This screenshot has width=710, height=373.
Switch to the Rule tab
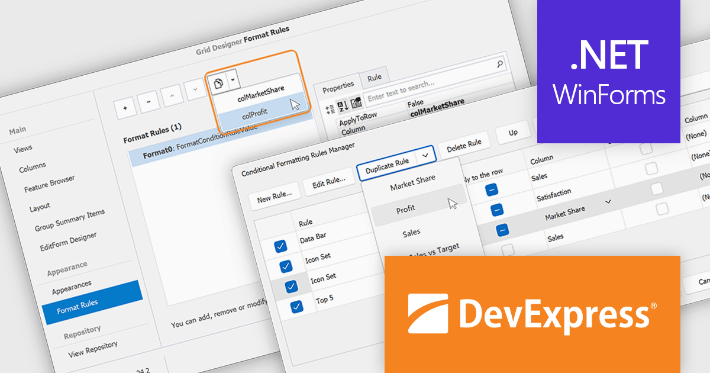pyautogui.click(x=375, y=78)
